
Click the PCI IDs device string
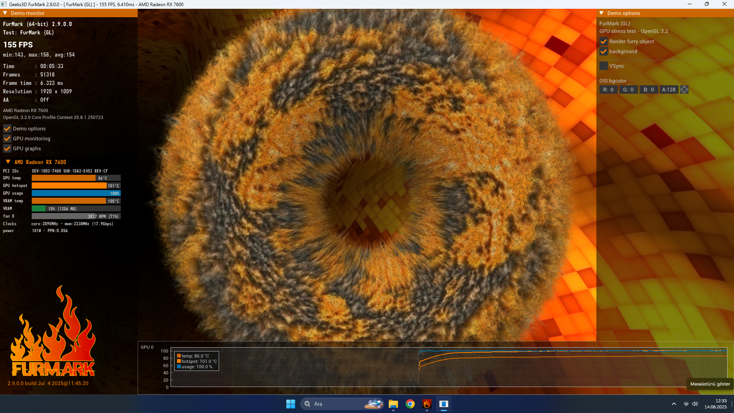70,171
